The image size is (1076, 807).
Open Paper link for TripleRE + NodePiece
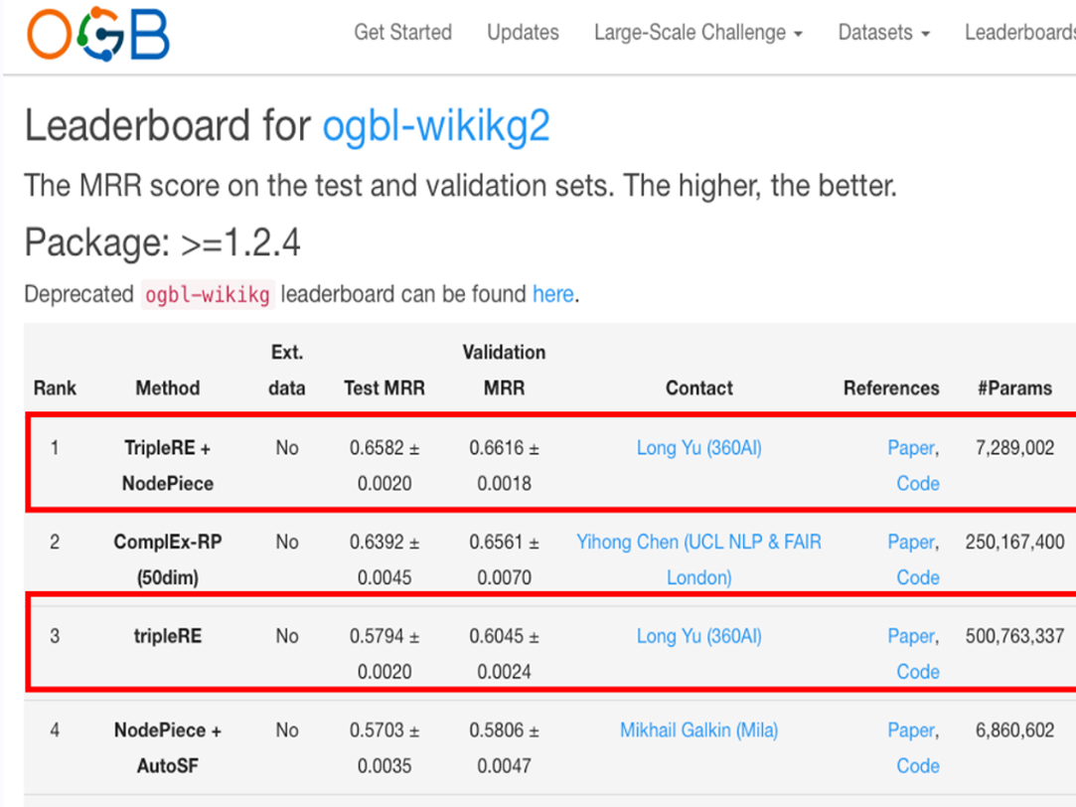pos(912,448)
